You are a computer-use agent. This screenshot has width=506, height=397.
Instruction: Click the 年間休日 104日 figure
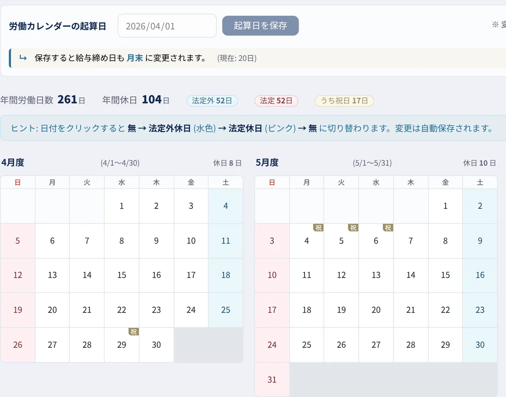point(136,100)
